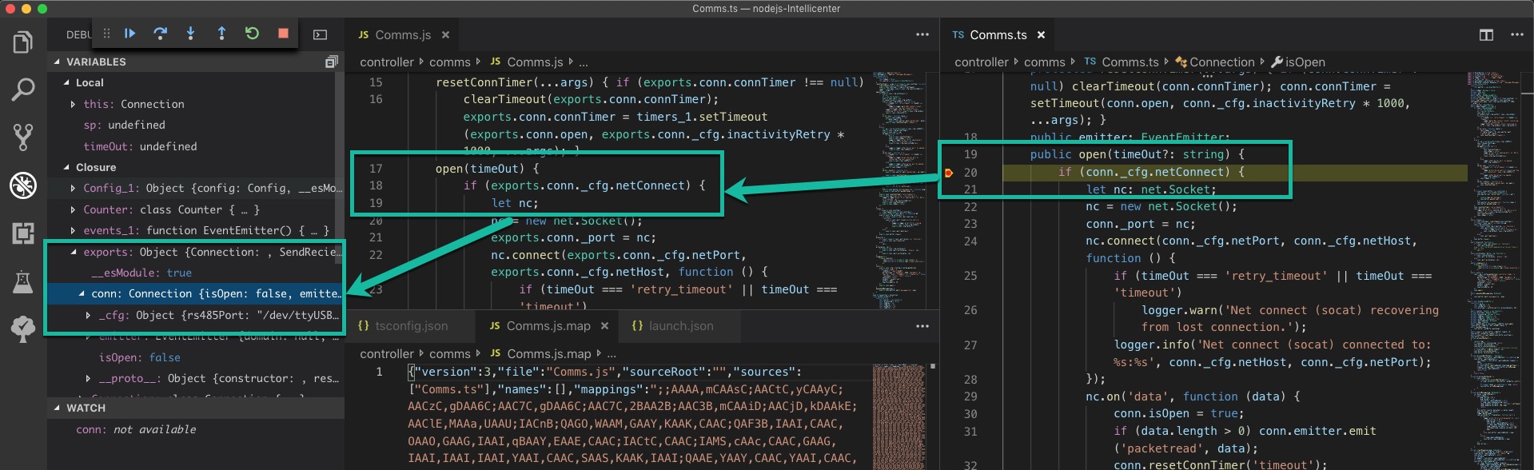Open the Extensions view
Screen dimensions: 1534x470
tap(23, 233)
